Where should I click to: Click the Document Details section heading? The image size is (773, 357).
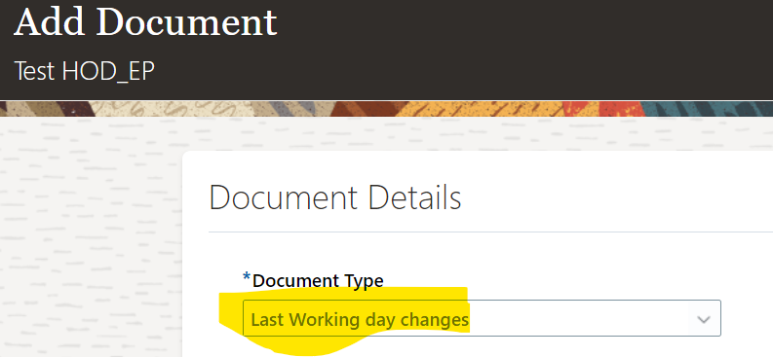coord(335,197)
